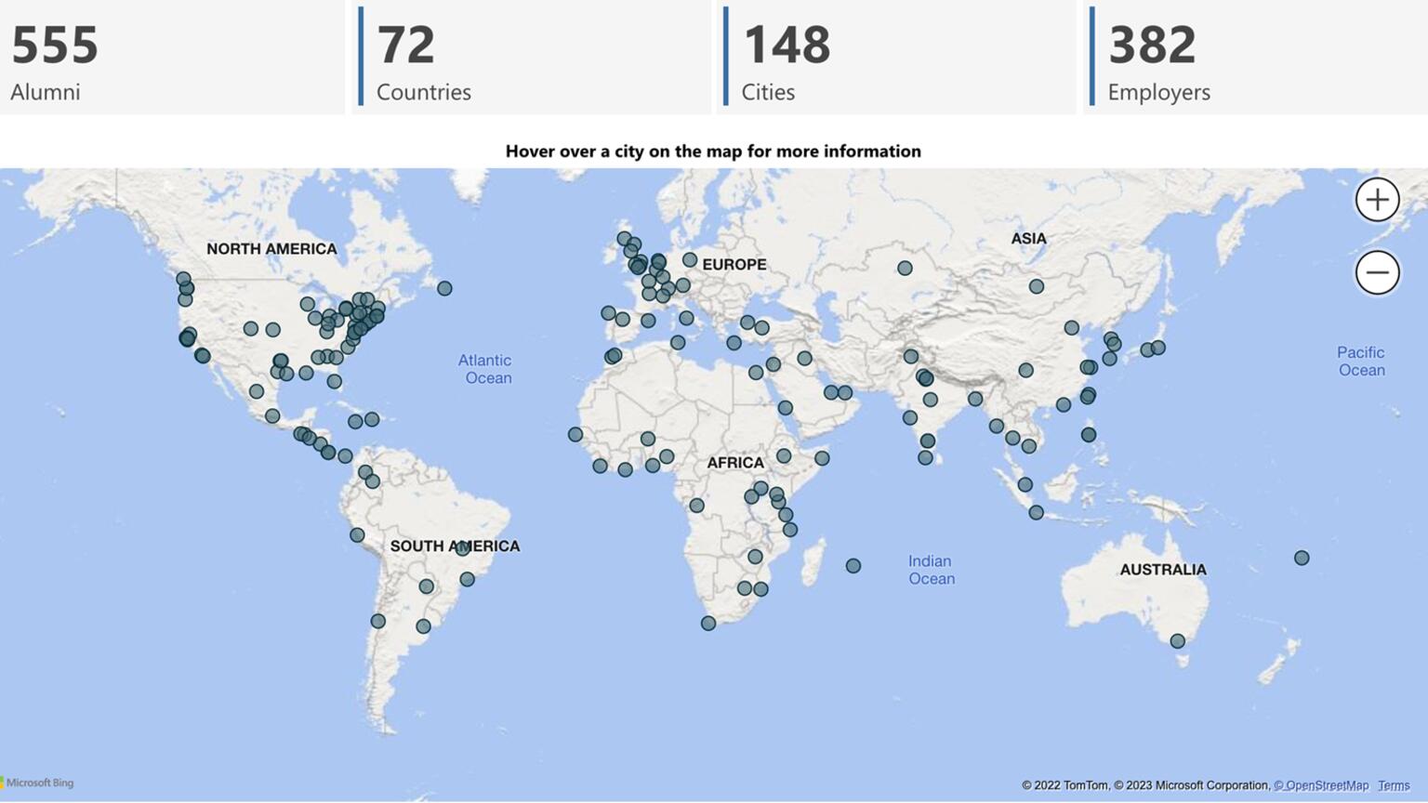The height and width of the screenshot is (803, 1428).
Task: Select the 382 Employers stat card
Action: click(1255, 58)
